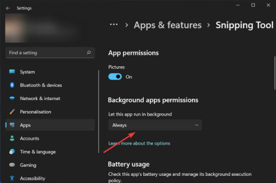Image resolution: width=276 pixels, height=183 pixels.
Task: Click the Settings window title text
Action: [x=24, y=8]
